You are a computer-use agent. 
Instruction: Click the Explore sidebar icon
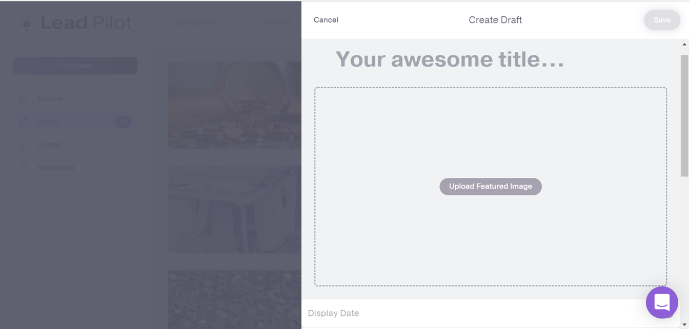pos(24,98)
